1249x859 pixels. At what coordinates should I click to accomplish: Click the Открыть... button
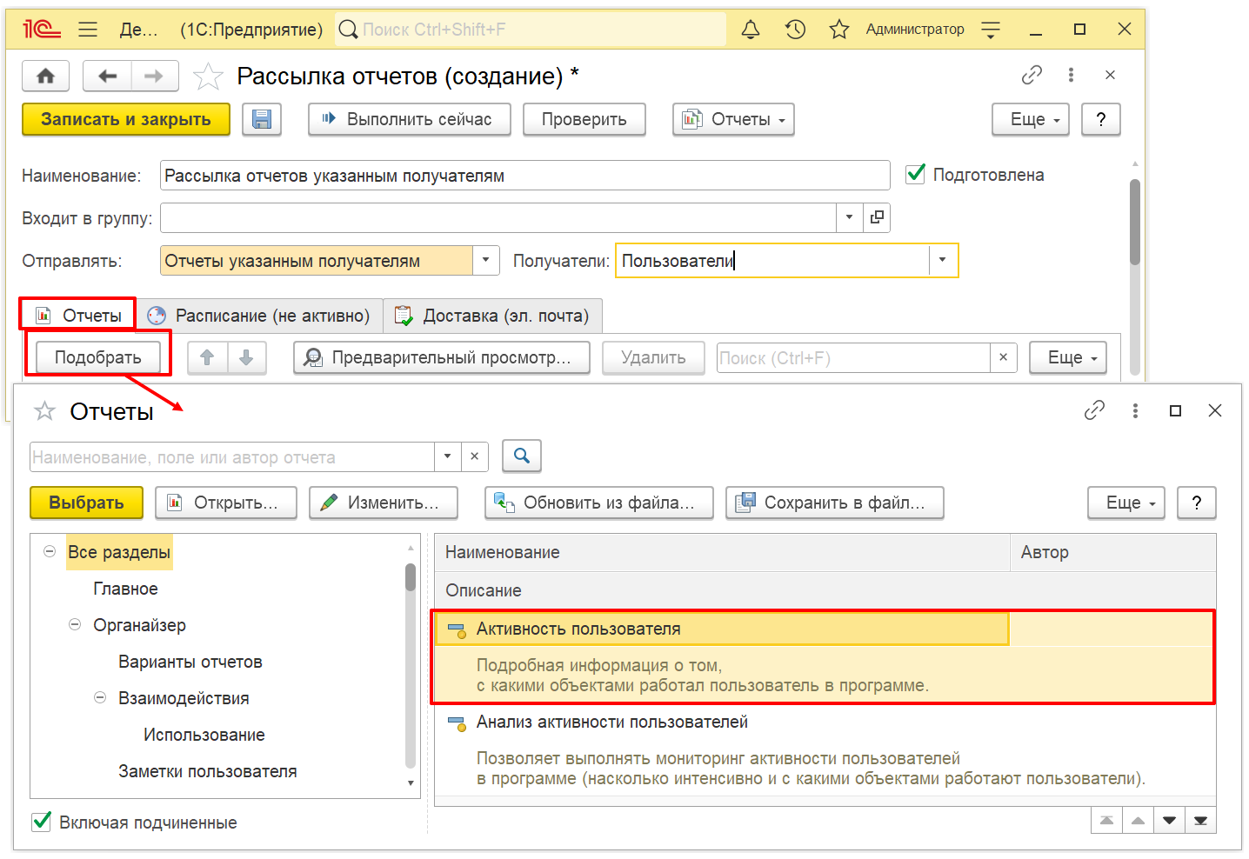point(226,503)
